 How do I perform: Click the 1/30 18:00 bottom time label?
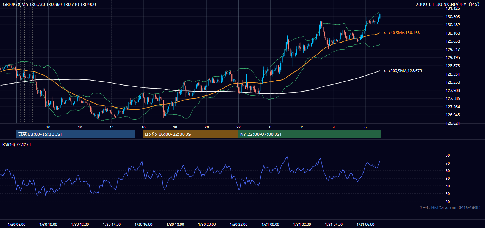(x=175, y=224)
